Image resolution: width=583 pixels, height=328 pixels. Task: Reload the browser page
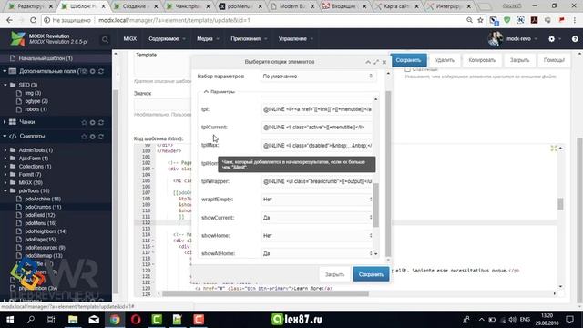point(33,20)
